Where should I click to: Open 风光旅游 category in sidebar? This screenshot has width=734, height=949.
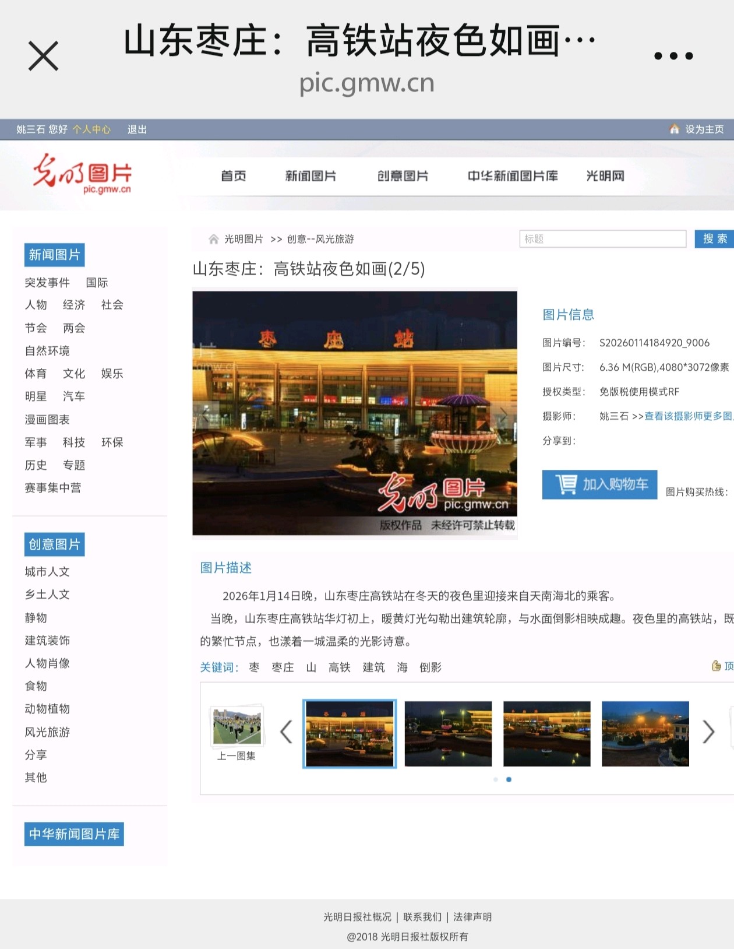tap(47, 732)
